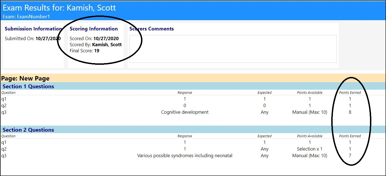
Task: Select the q1 row label in Section 1
Action: [x=4, y=99]
